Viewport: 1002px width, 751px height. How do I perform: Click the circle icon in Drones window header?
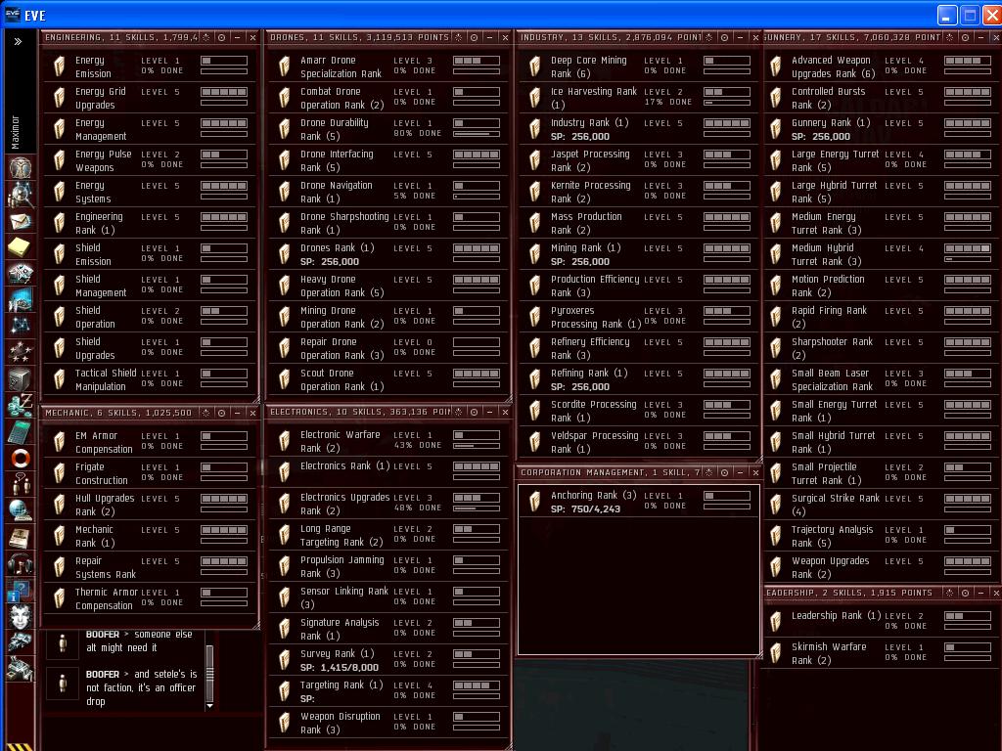click(x=475, y=38)
